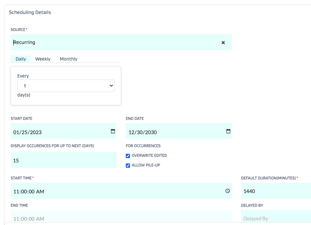Expand the Every day(s) interval dropdown
Screen dimensions: 311x225
click(x=66, y=86)
